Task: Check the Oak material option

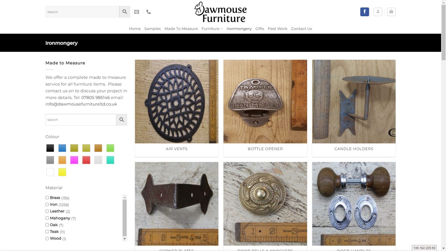Action: tap(47, 225)
